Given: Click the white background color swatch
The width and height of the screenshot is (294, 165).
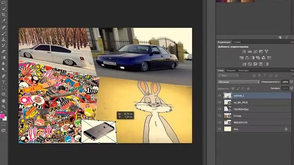Looking at the screenshot, I should pyautogui.click(x=6, y=119).
